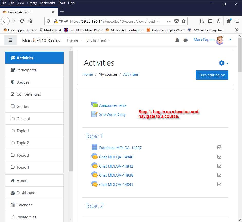This screenshot has width=242, height=222.
Task: Select Competencies in the side navigation
Action: point(34,94)
